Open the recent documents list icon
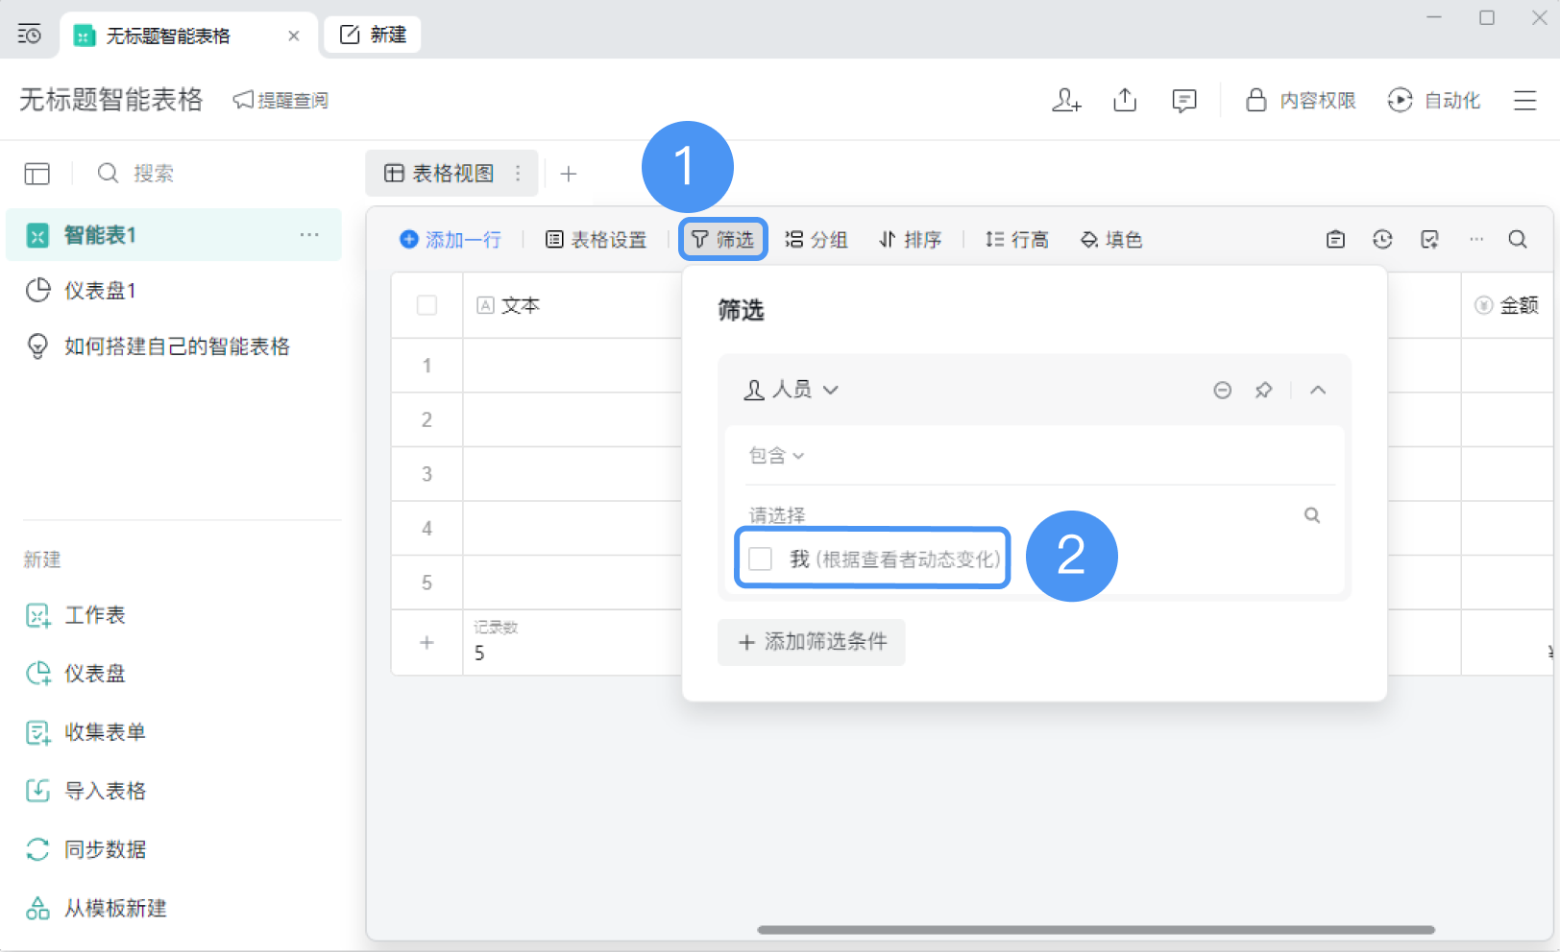This screenshot has height=952, width=1560. pyautogui.click(x=30, y=35)
